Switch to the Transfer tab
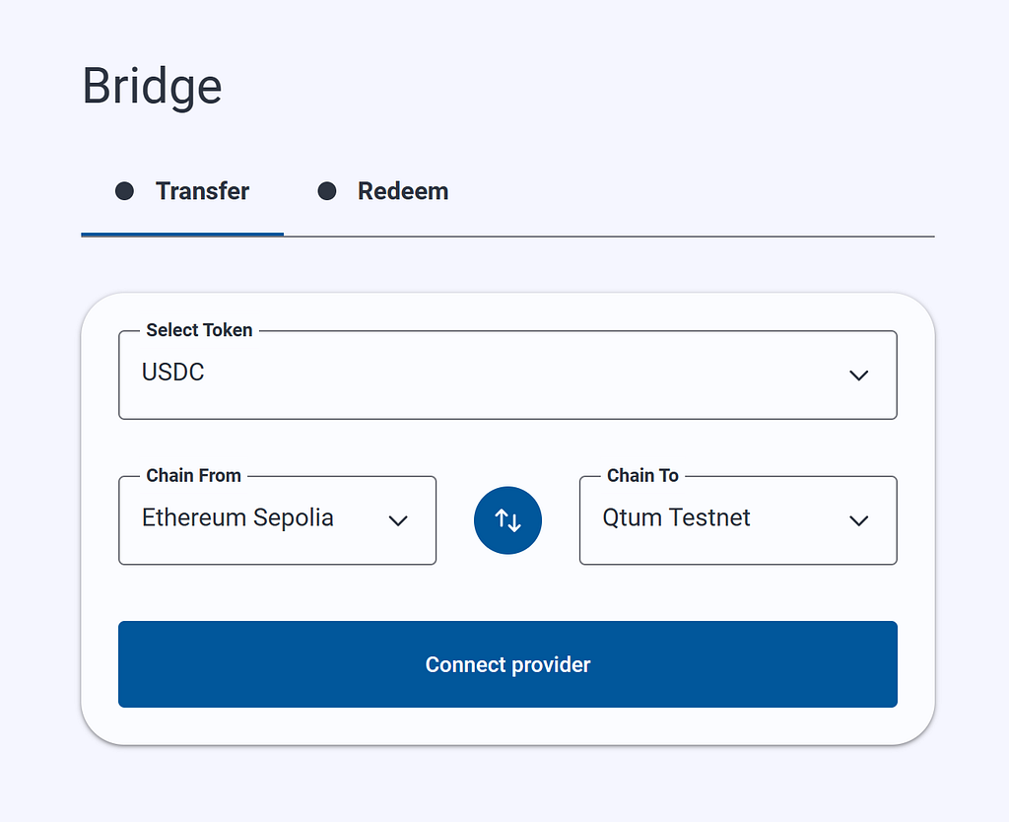 [182, 191]
